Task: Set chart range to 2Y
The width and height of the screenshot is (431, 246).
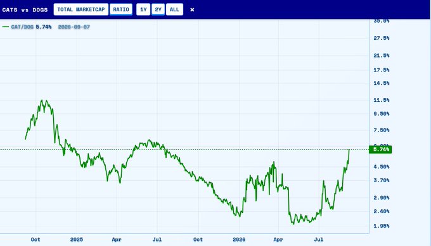Action: pyautogui.click(x=158, y=9)
